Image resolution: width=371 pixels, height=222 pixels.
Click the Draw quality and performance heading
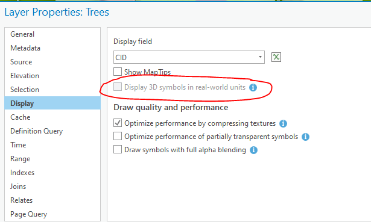point(171,108)
